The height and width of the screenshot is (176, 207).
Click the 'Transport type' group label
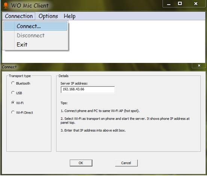coord(20,76)
